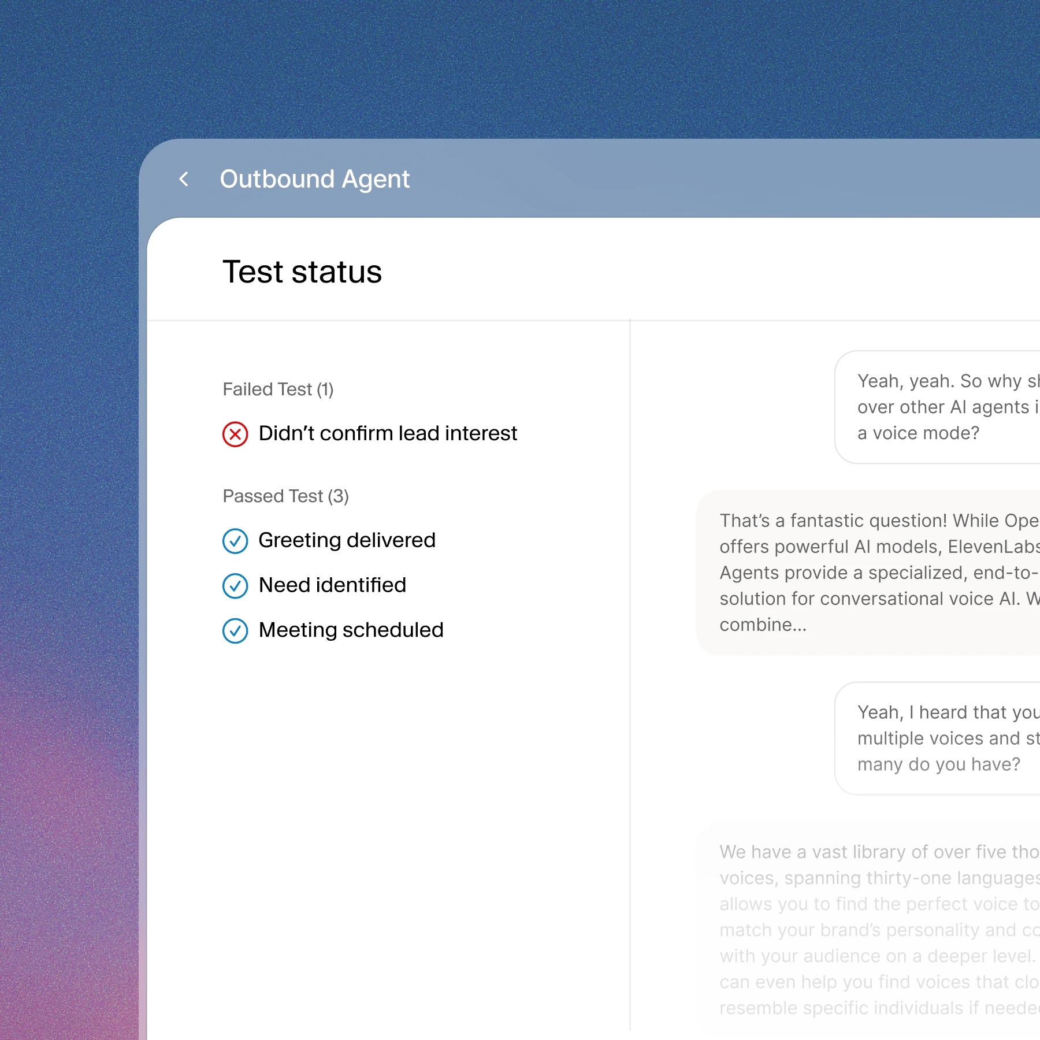Viewport: 1040px width, 1040px height.
Task: Click the "Failed Test (1)" section header
Action: tap(278, 389)
